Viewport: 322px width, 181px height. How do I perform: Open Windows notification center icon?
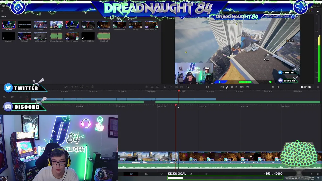click(318, 178)
